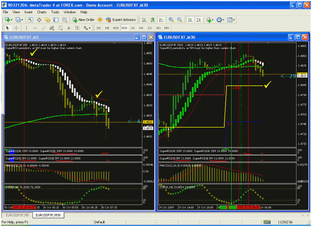
Task: Switch timeframe to H4
Action: pos(141,28)
